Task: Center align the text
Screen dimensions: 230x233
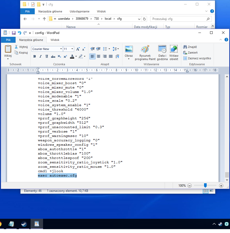Action: point(98,56)
